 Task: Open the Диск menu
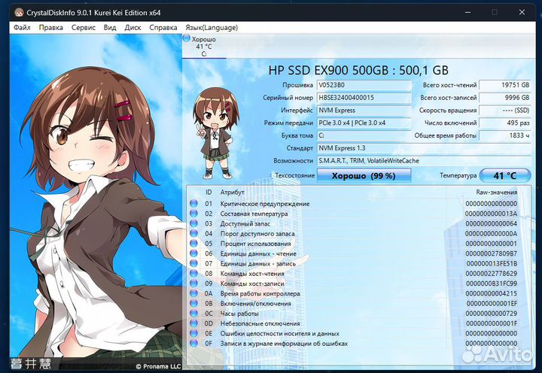point(132,28)
